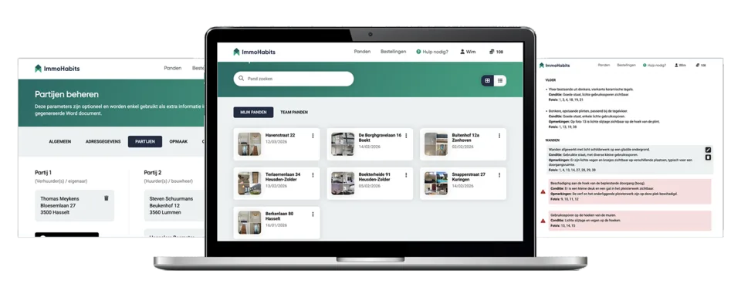Screen dimensions: 741x304
Task: Click the ImmoHabits logo in the Partijen beheren window
Action: point(57,69)
